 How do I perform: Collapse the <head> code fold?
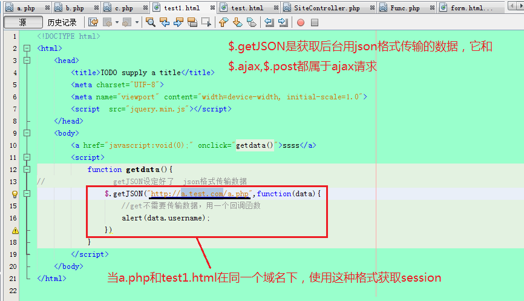tap(26, 61)
